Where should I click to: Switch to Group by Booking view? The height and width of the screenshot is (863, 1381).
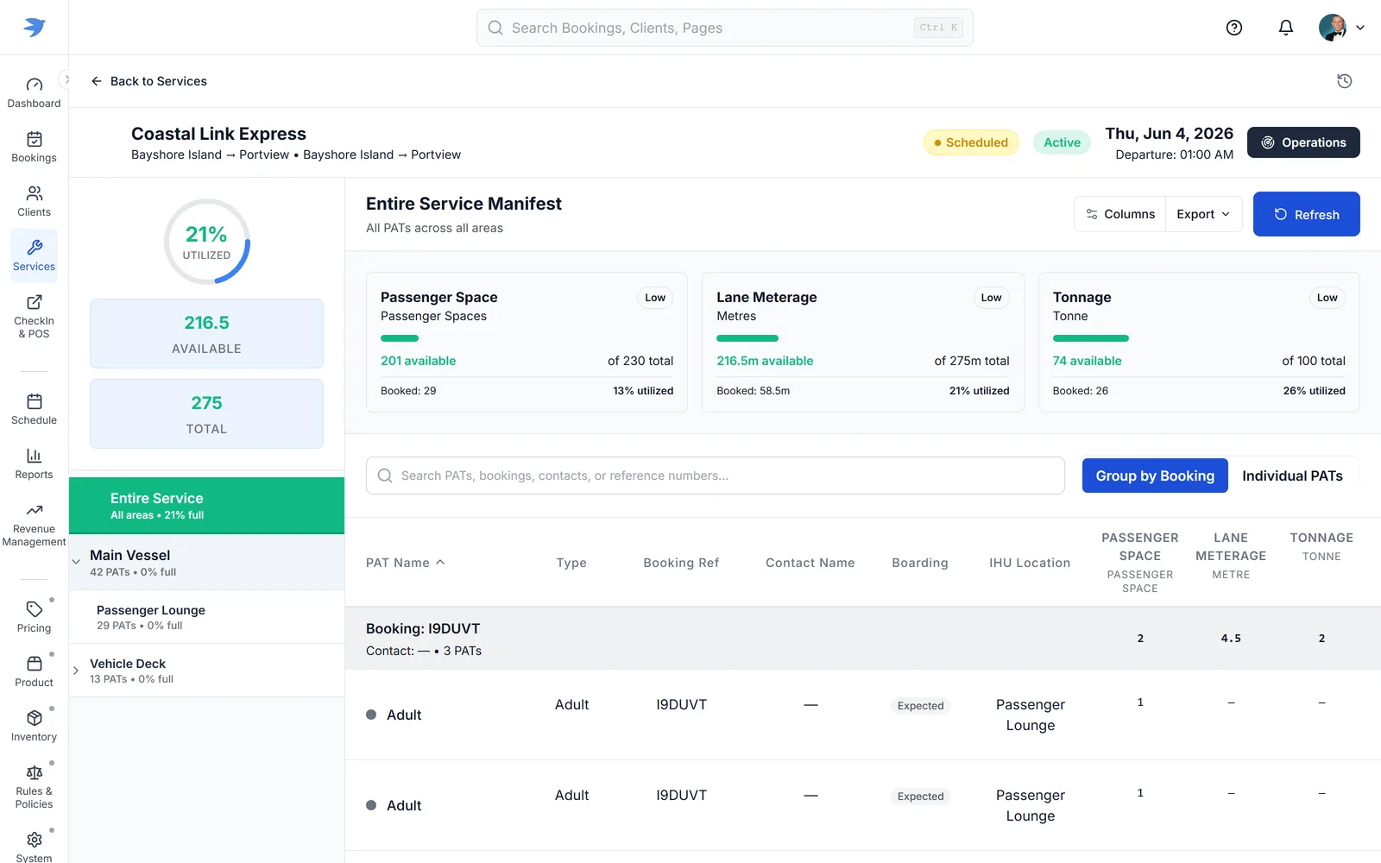pos(1155,476)
